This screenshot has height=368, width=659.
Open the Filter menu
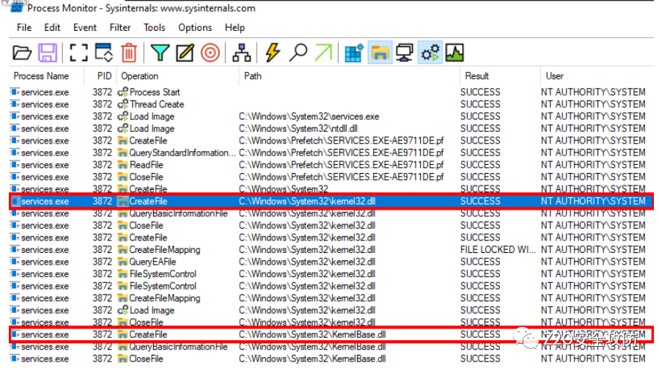pos(120,28)
